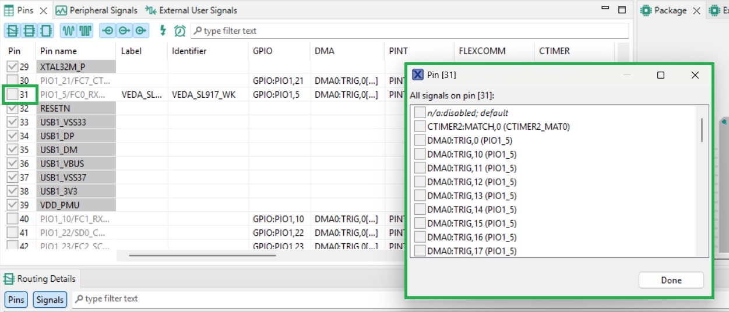Check DMA0:TRIG,17 (PIO1_5) signal

click(420, 251)
